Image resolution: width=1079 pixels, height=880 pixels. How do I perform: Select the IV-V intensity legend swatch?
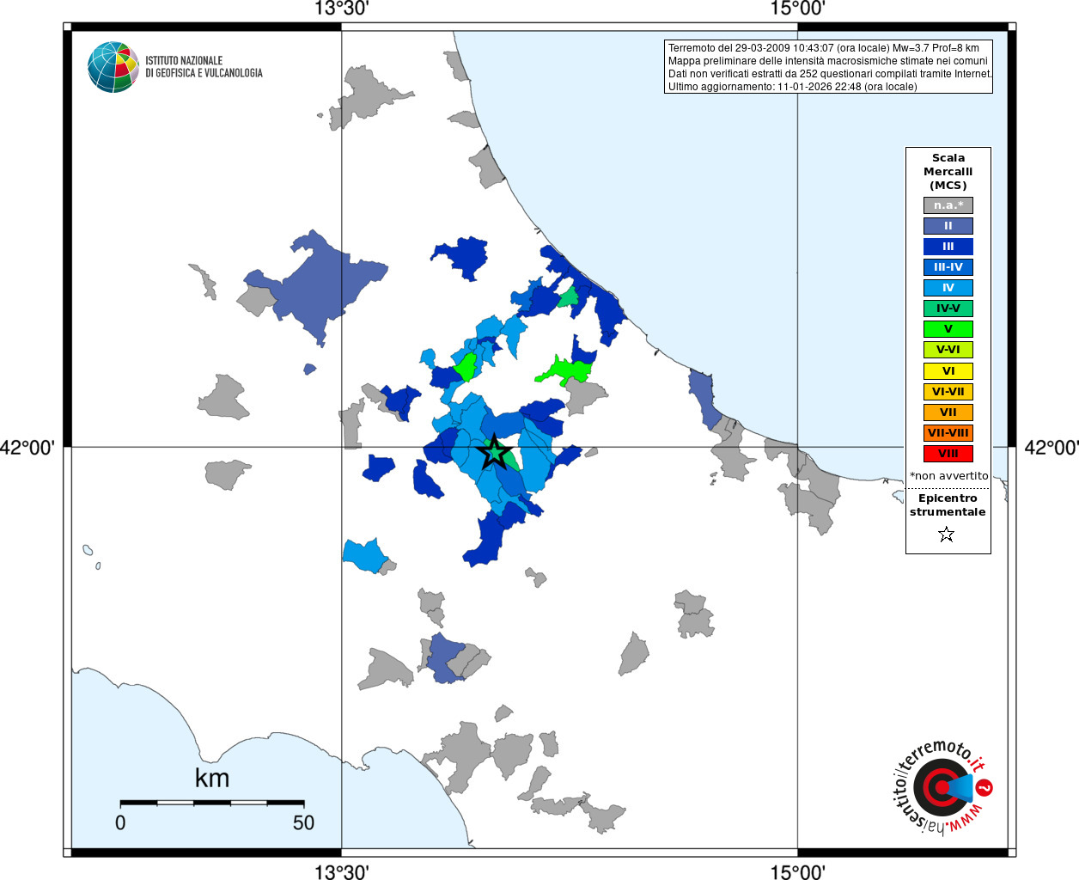[948, 309]
